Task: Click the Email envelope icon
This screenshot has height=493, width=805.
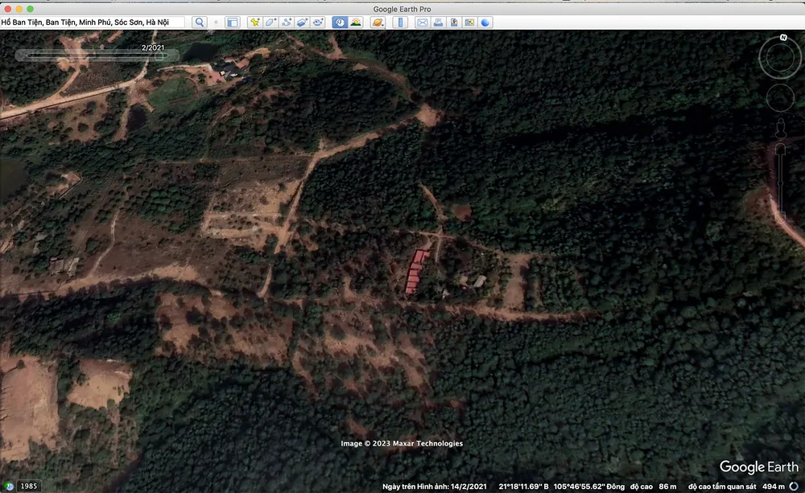Action: [x=422, y=23]
